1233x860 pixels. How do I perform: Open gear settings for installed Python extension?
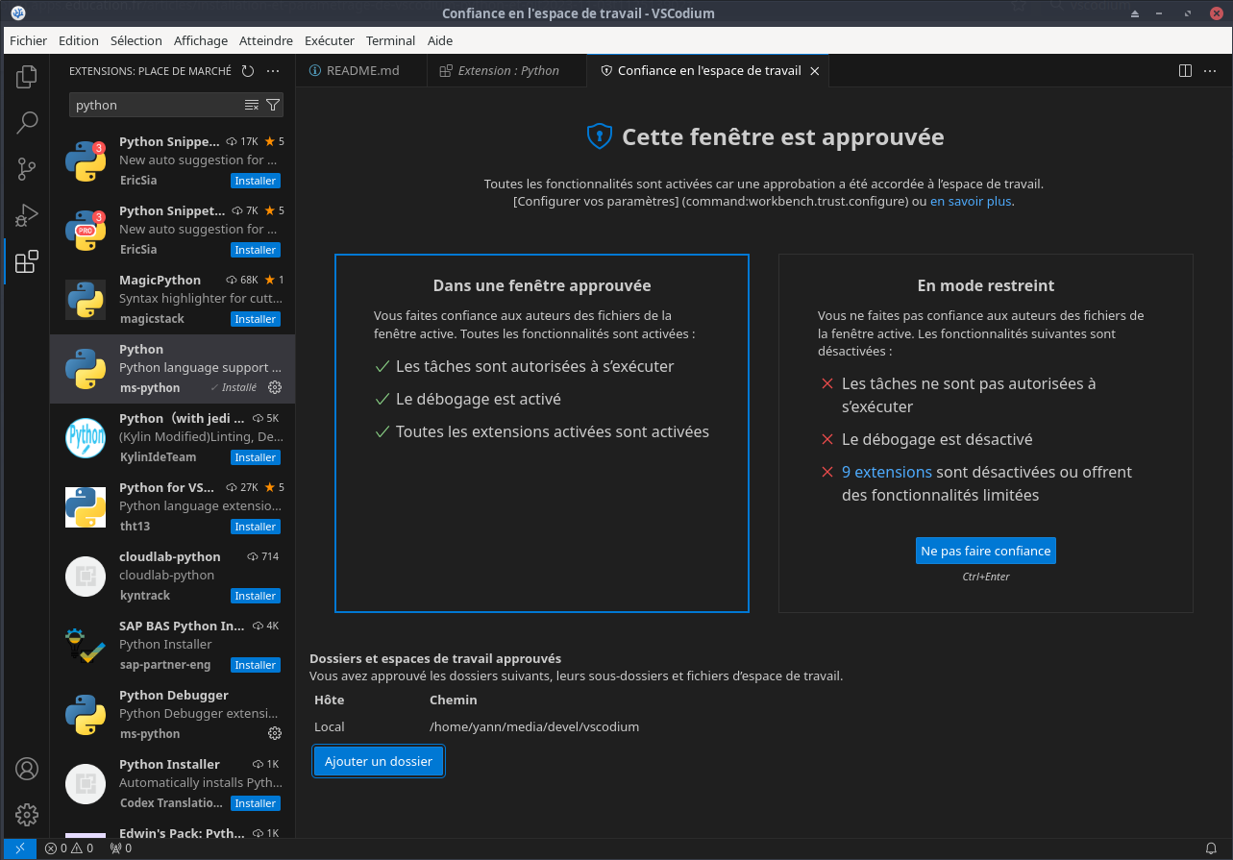tap(275, 387)
